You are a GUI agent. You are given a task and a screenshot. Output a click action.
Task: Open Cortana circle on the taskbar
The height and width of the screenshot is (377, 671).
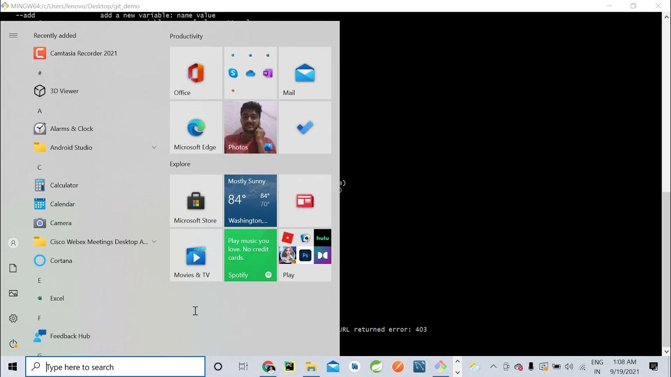point(218,367)
